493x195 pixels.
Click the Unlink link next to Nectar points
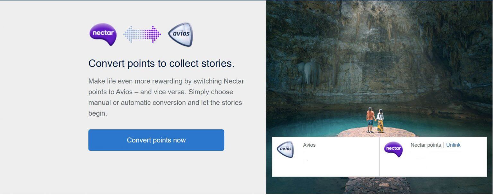click(x=453, y=145)
